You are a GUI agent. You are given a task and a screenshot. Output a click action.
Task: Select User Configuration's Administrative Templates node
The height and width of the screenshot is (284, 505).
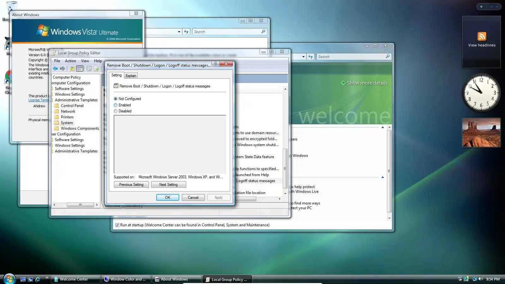click(x=76, y=151)
